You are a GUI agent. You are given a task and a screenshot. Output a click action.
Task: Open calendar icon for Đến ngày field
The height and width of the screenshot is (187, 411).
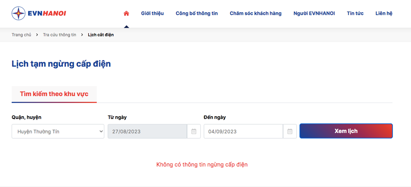(290, 131)
